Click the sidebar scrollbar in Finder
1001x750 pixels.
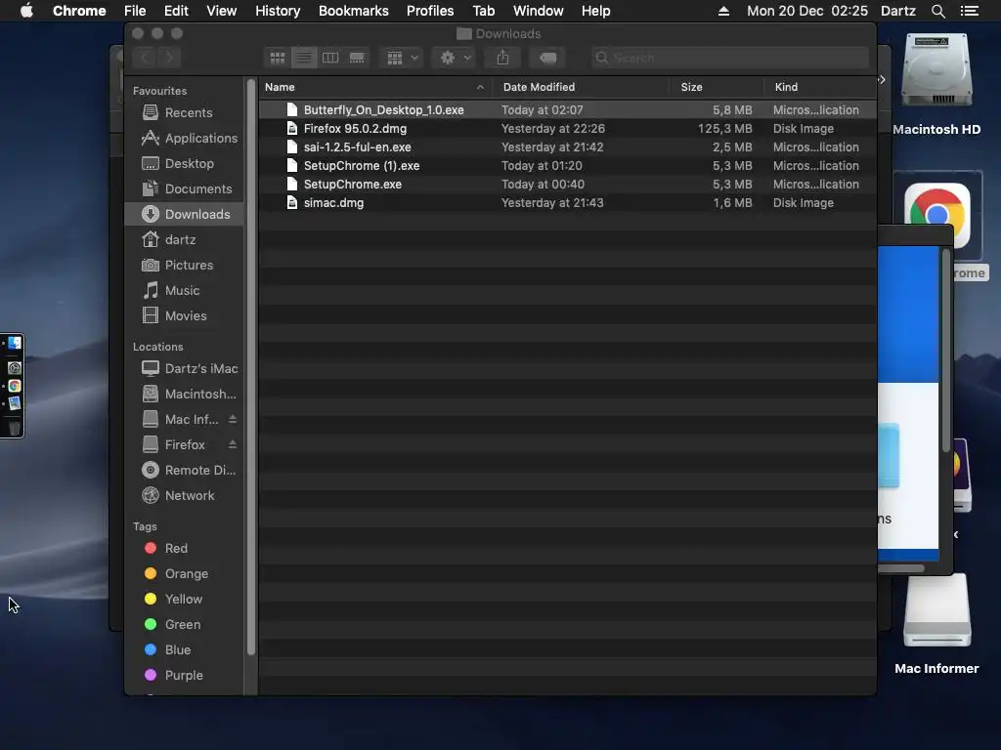click(x=251, y=368)
